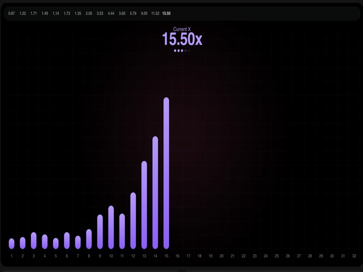Click the short bar above step 7
363x272 pixels.
[78, 243]
